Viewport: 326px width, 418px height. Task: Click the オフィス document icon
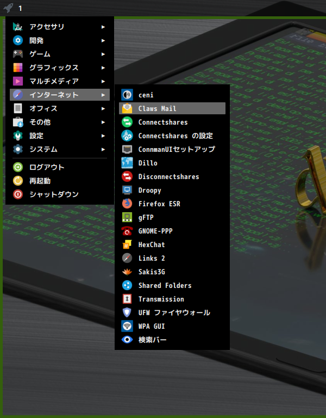[18, 108]
